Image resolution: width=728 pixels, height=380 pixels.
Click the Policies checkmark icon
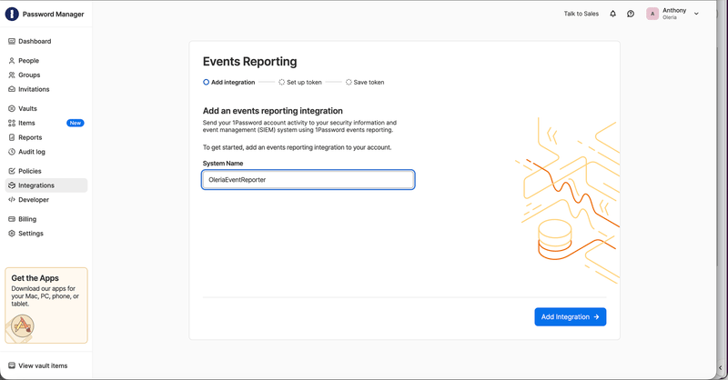12,171
